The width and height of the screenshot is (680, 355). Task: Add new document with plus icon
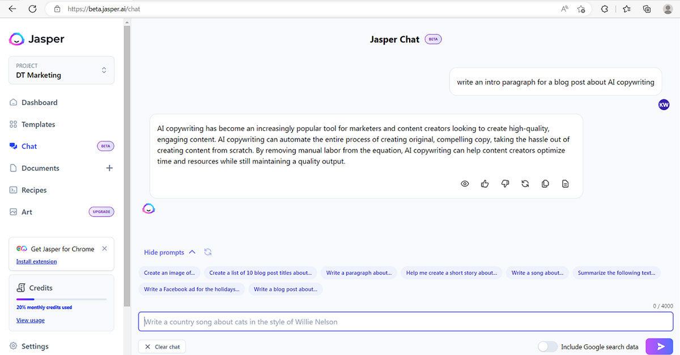point(109,168)
